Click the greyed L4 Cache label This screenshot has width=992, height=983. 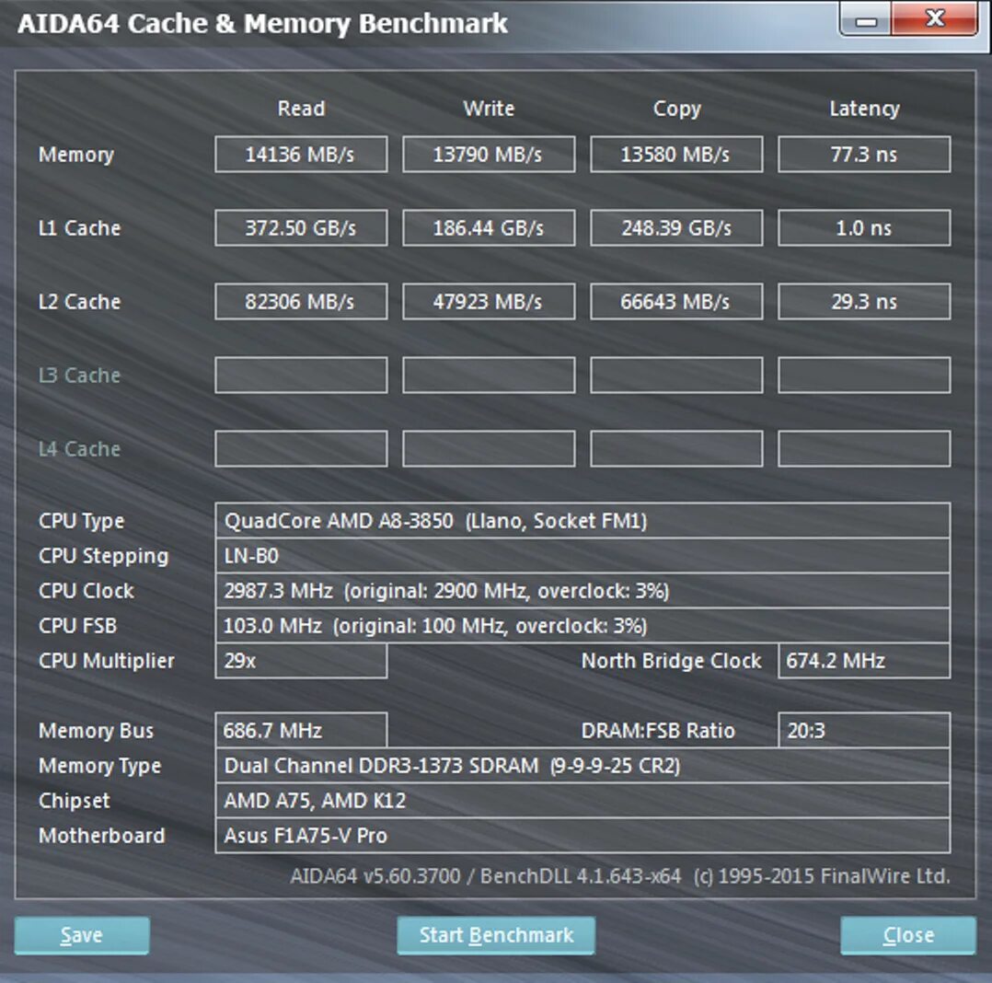80,449
